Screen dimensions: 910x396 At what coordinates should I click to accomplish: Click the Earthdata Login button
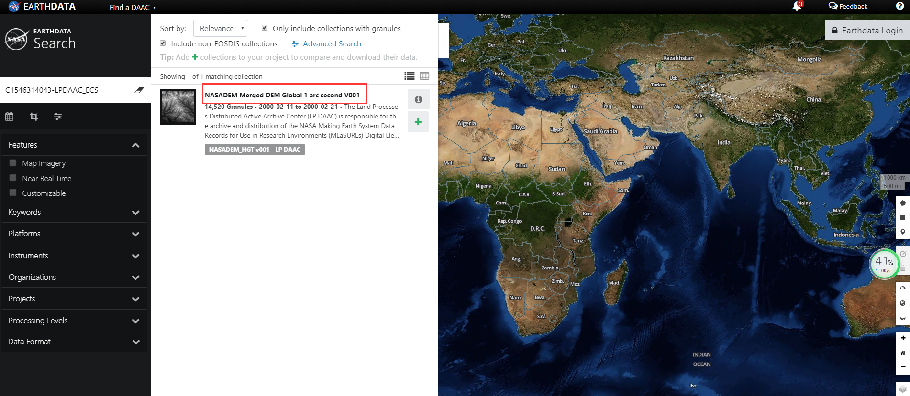867,30
